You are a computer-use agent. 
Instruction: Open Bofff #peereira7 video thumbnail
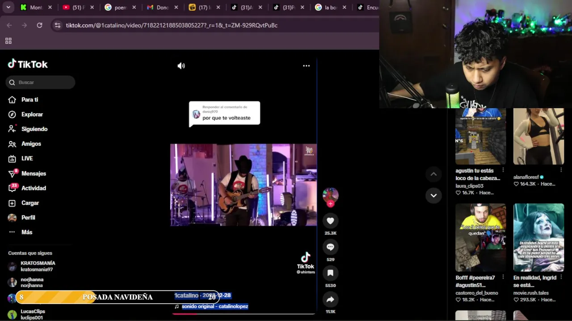coord(480,238)
